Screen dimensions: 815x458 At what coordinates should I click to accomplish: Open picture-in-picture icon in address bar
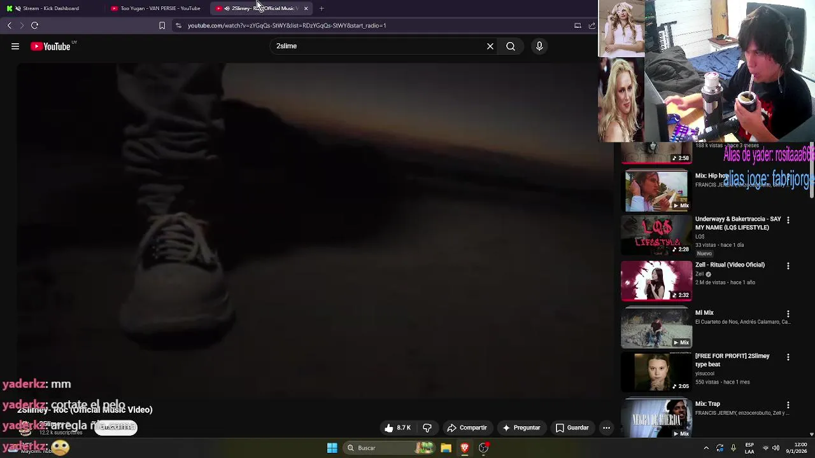tap(578, 25)
